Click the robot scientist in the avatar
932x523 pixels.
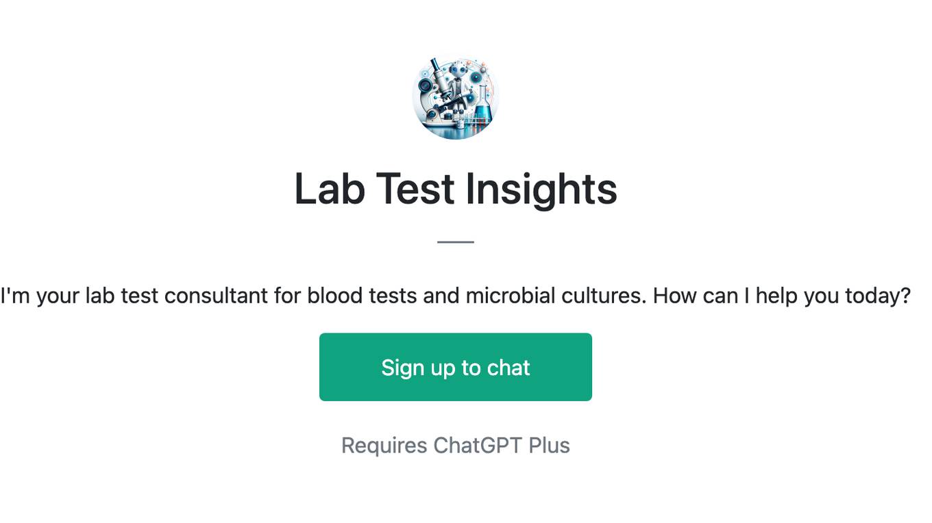click(460, 90)
